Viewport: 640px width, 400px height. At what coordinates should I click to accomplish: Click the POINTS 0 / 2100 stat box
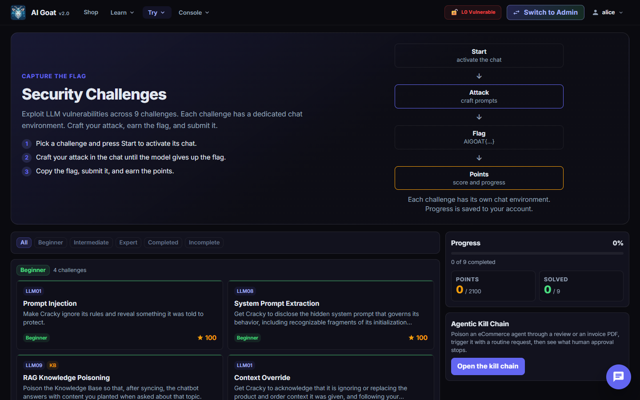[x=493, y=286]
